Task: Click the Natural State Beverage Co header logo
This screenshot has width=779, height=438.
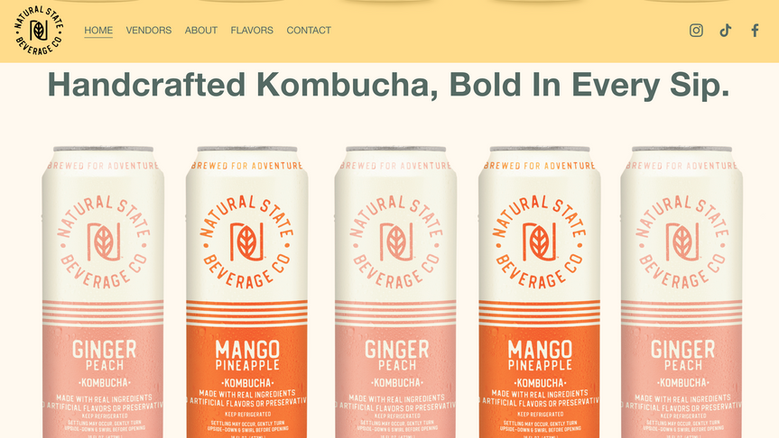Action: pos(39,31)
